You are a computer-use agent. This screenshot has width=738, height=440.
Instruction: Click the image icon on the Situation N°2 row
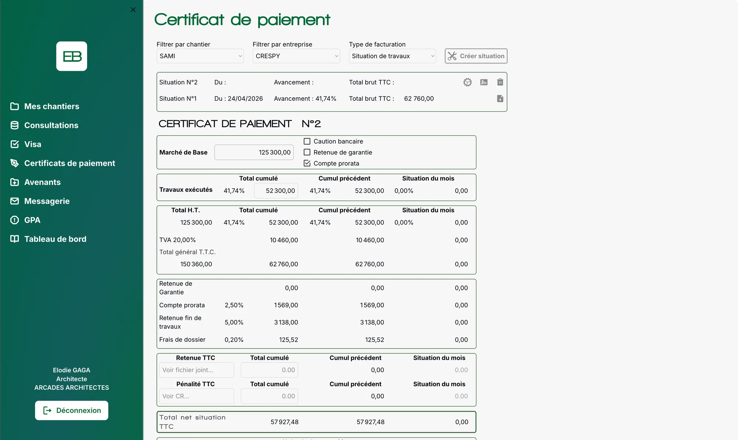pyautogui.click(x=484, y=82)
